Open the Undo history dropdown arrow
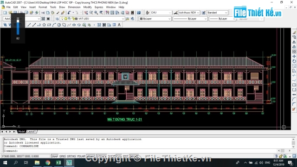The width and height of the screenshot is (297, 167). (73, 13)
